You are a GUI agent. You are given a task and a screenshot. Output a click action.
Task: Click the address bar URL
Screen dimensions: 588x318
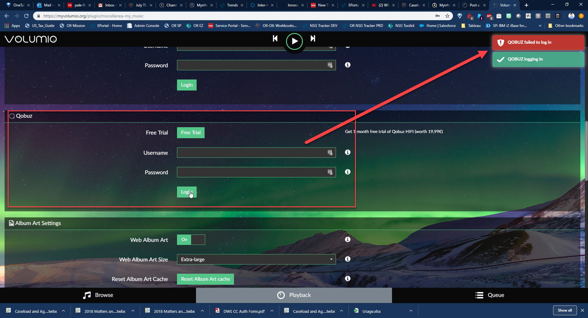pos(93,16)
